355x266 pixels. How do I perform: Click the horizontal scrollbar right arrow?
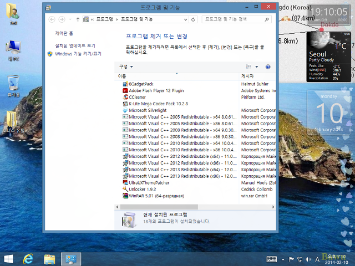pyautogui.click(x=273, y=207)
